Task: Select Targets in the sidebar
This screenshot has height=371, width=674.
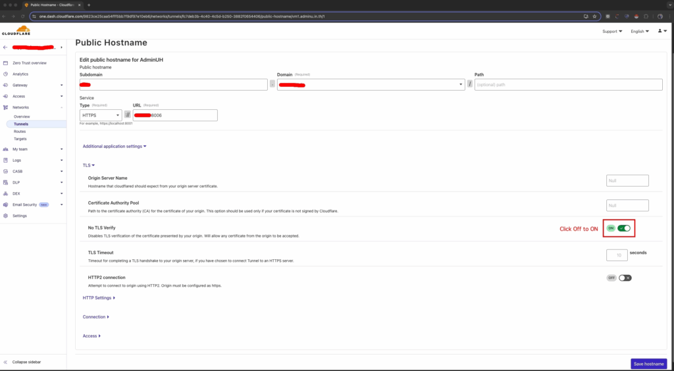Action: (x=20, y=139)
